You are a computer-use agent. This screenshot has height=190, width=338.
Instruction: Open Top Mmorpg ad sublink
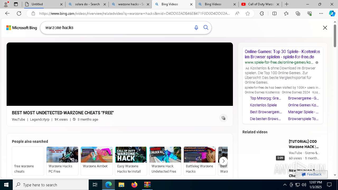point(266,98)
